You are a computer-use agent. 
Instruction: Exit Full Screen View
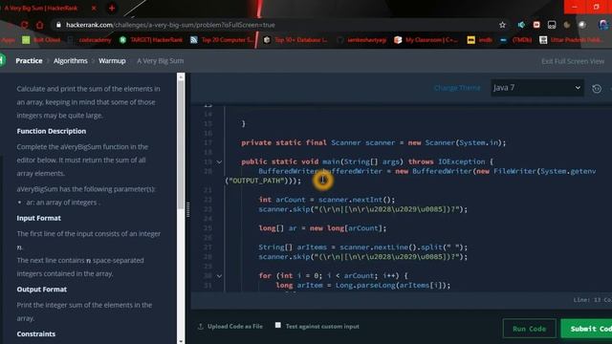573,61
